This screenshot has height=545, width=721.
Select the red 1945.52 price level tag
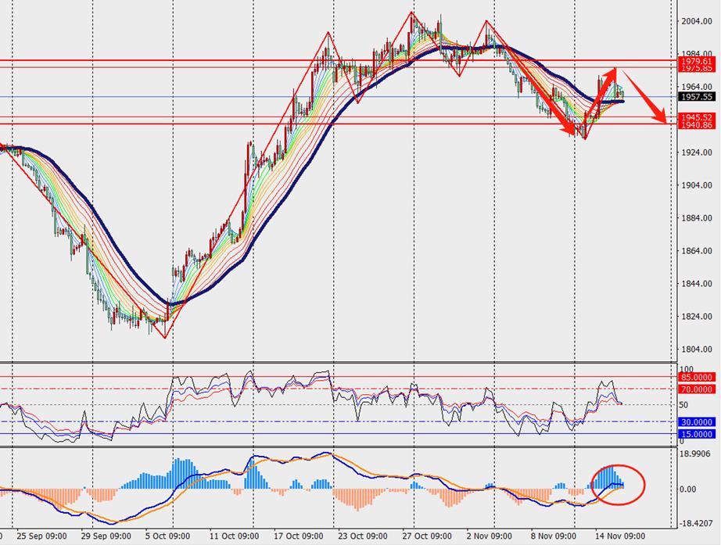pos(697,118)
